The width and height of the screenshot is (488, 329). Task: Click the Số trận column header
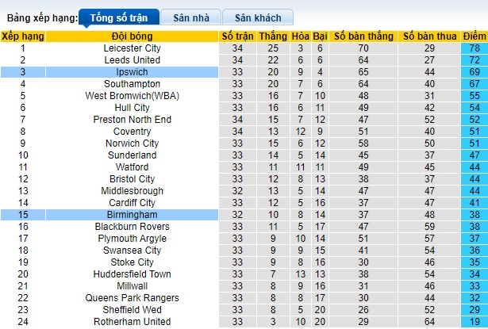237,36
